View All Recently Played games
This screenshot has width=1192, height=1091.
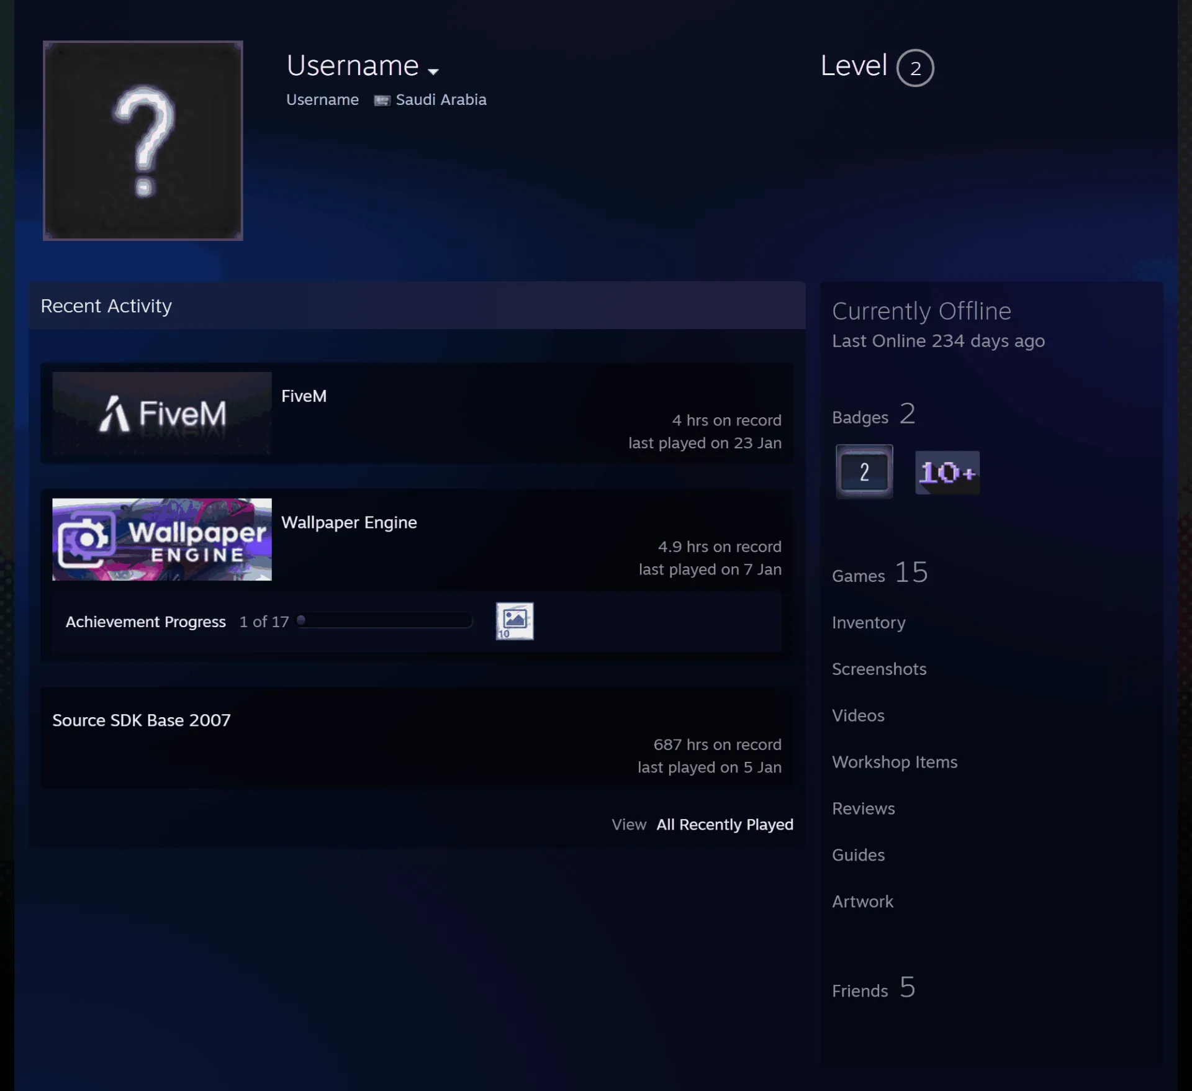[725, 825]
